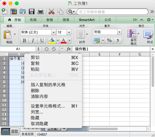This screenshot has width=155, height=137.
Task: Toggle italic formatting
Action: pyautogui.click(x=33, y=41)
